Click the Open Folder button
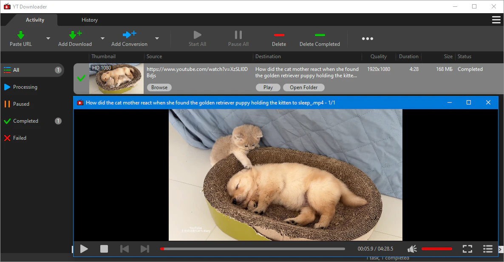This screenshot has height=262, width=504. tap(303, 87)
